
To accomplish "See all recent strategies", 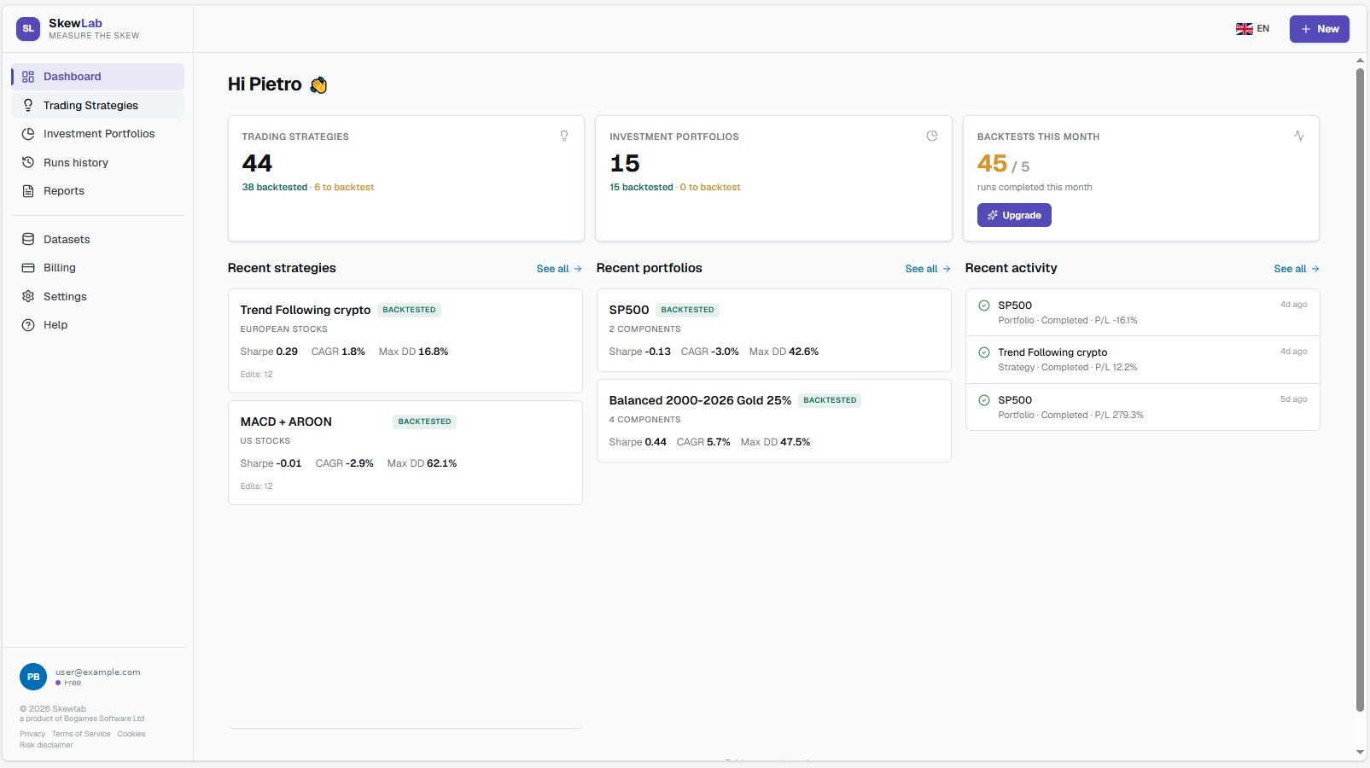I will (559, 269).
